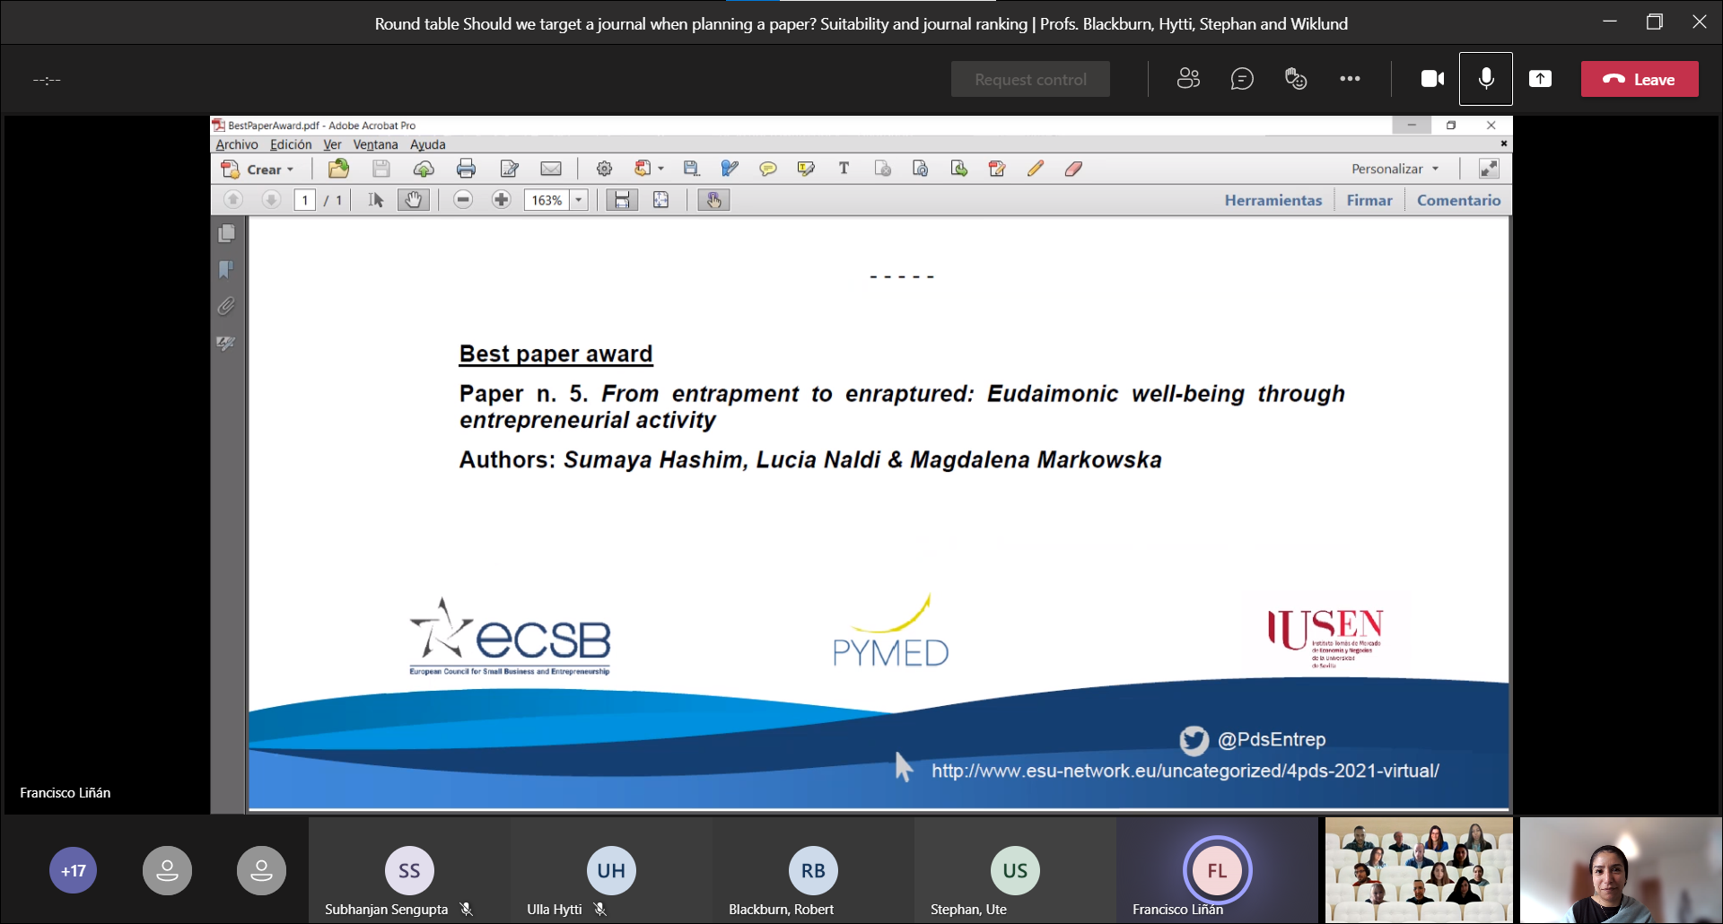Open the Ventana menu

click(375, 144)
